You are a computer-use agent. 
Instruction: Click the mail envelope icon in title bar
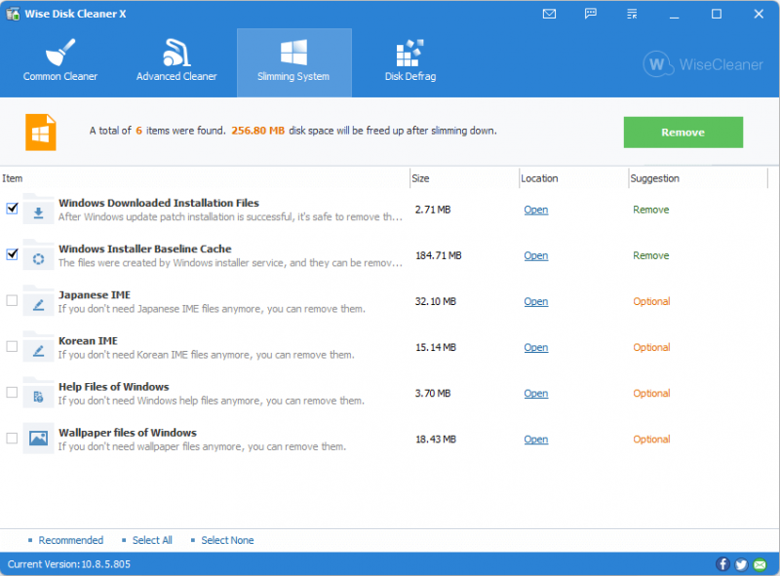tap(549, 14)
